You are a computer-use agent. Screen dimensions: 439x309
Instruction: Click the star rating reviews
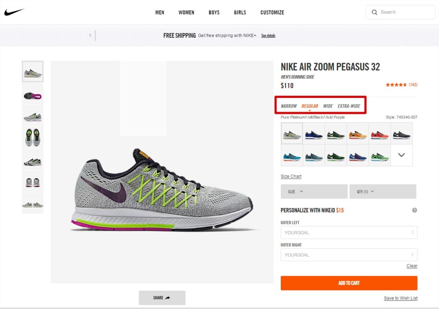(x=401, y=85)
